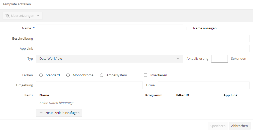Open the Data-Workflow type selector
This screenshot has width=253, height=131.
[110, 59]
